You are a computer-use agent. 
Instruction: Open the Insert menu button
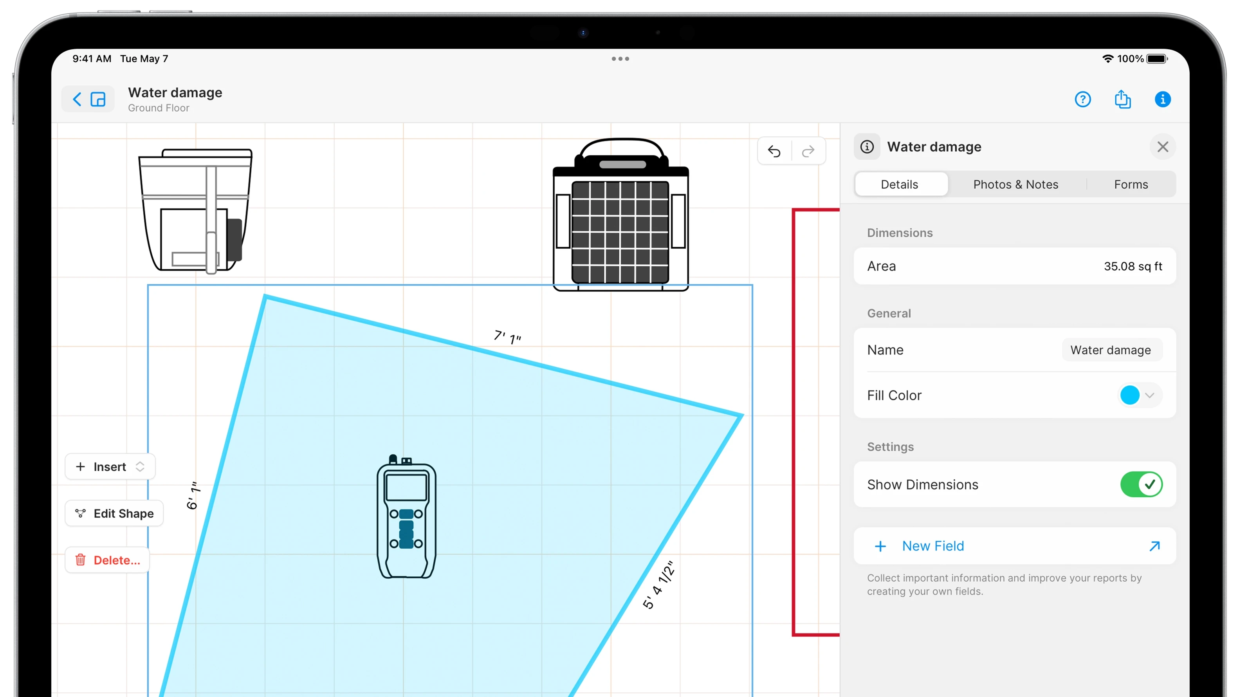tap(110, 467)
